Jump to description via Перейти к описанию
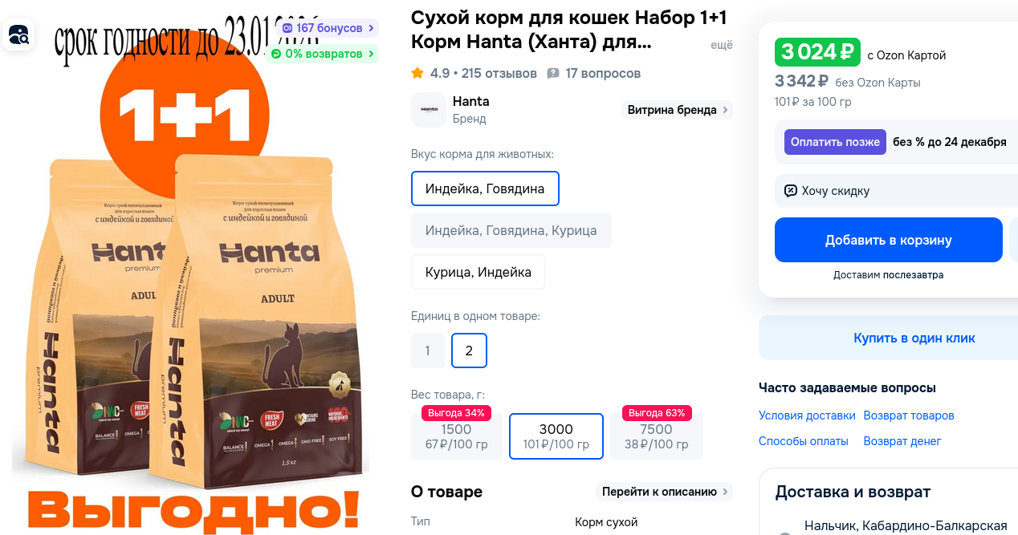 pyautogui.click(x=665, y=492)
